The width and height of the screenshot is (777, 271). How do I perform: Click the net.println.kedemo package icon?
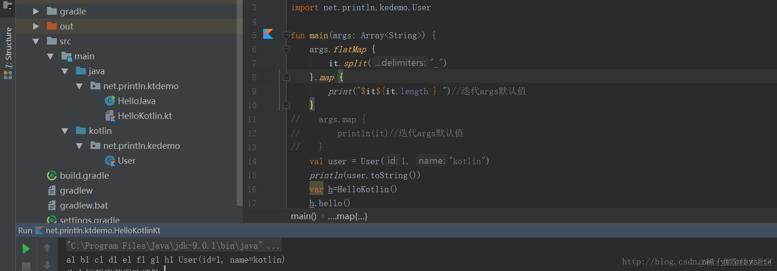[95, 145]
